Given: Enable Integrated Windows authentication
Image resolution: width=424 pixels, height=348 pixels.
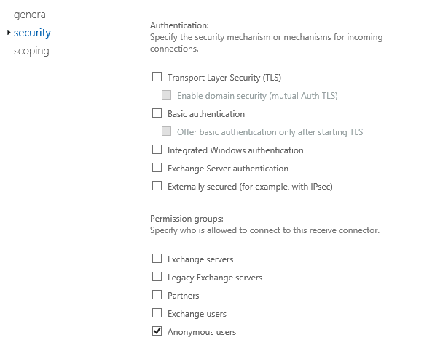Looking at the screenshot, I should pyautogui.click(x=157, y=150).
